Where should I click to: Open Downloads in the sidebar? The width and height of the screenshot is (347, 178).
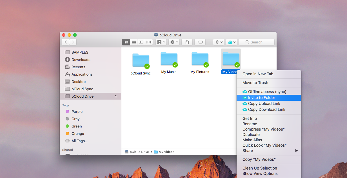[81, 60]
